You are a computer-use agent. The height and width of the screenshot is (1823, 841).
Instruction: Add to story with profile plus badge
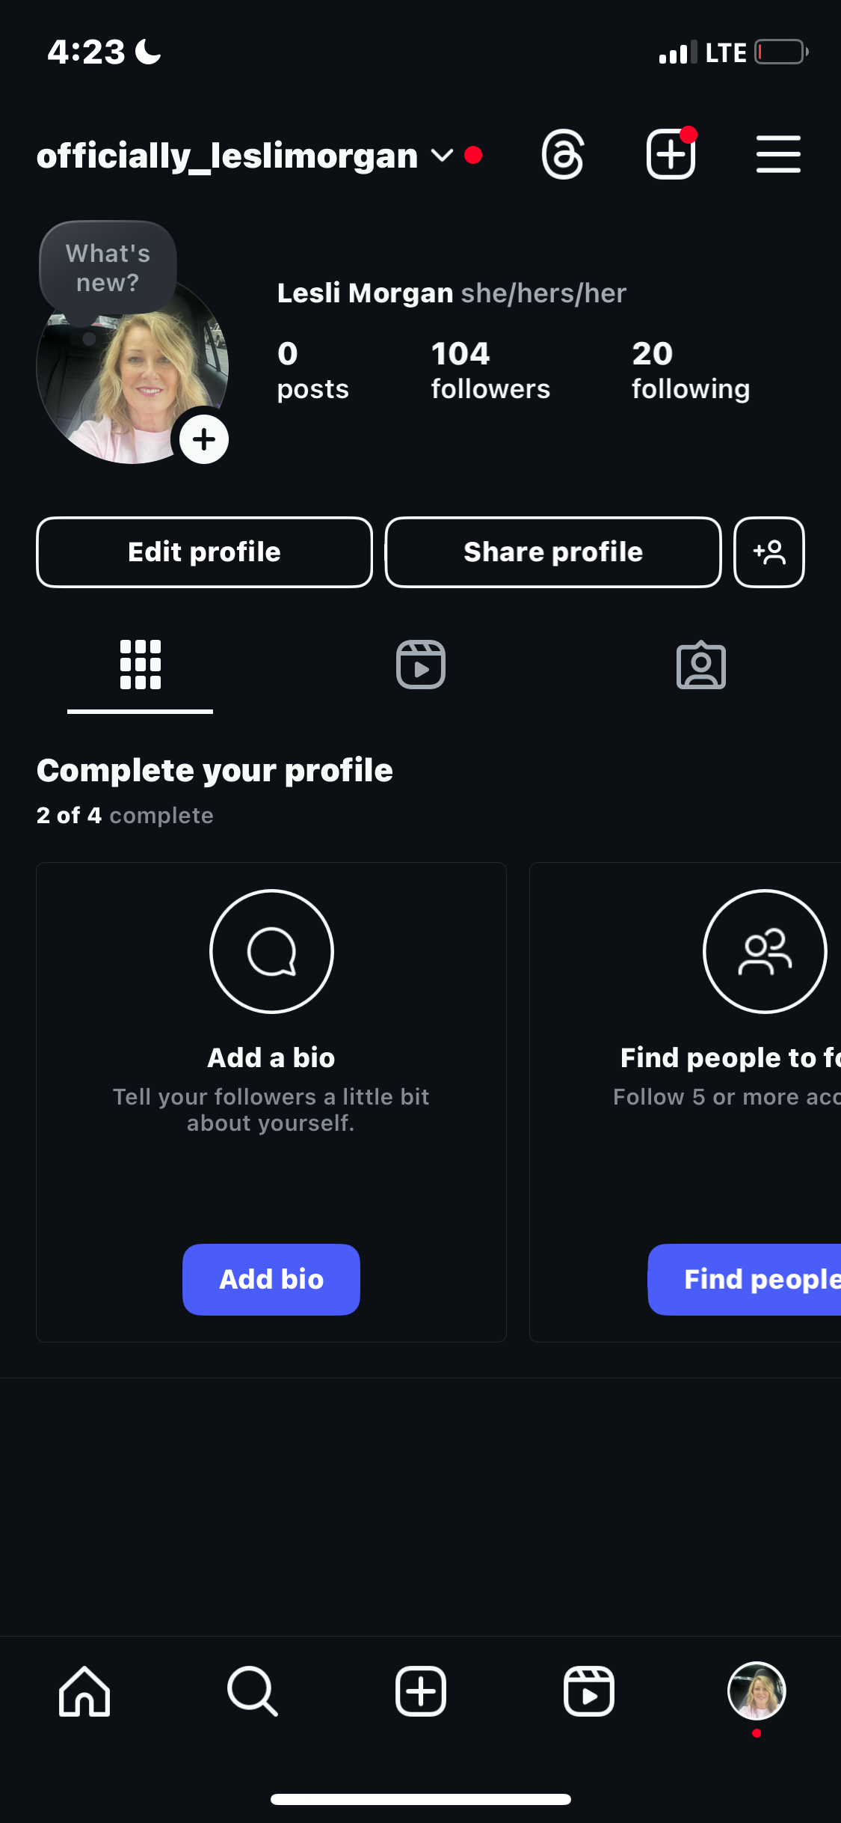(x=204, y=439)
